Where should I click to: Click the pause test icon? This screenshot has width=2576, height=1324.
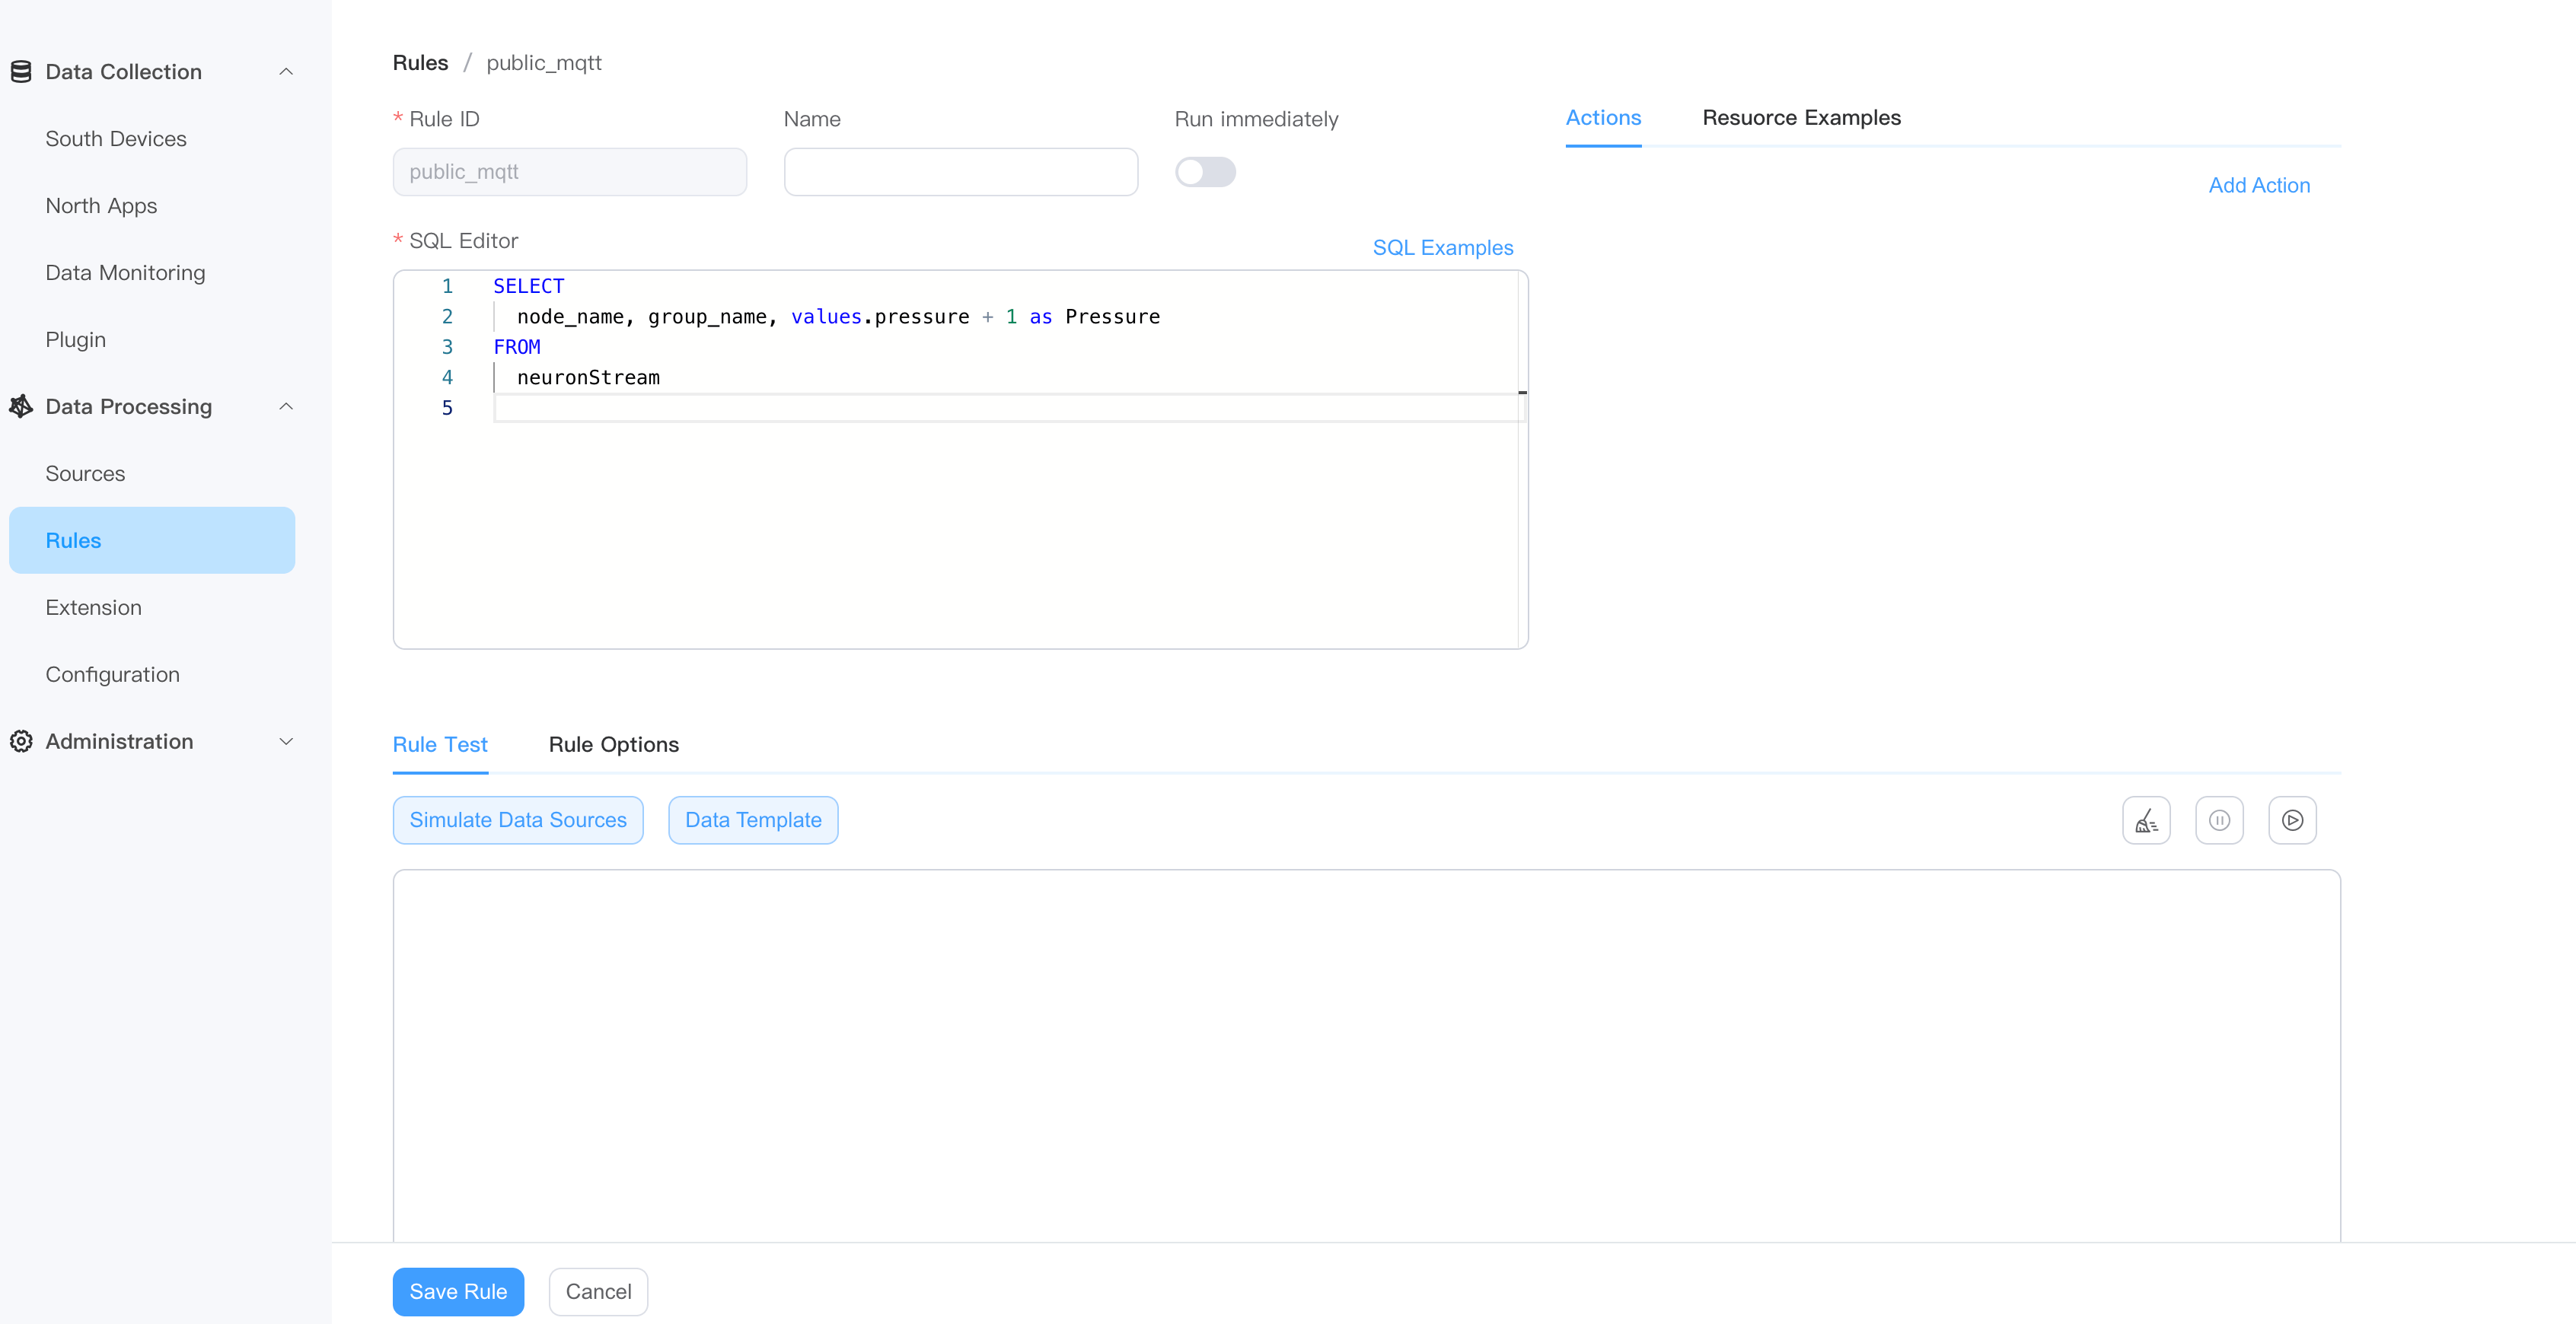(x=2219, y=820)
